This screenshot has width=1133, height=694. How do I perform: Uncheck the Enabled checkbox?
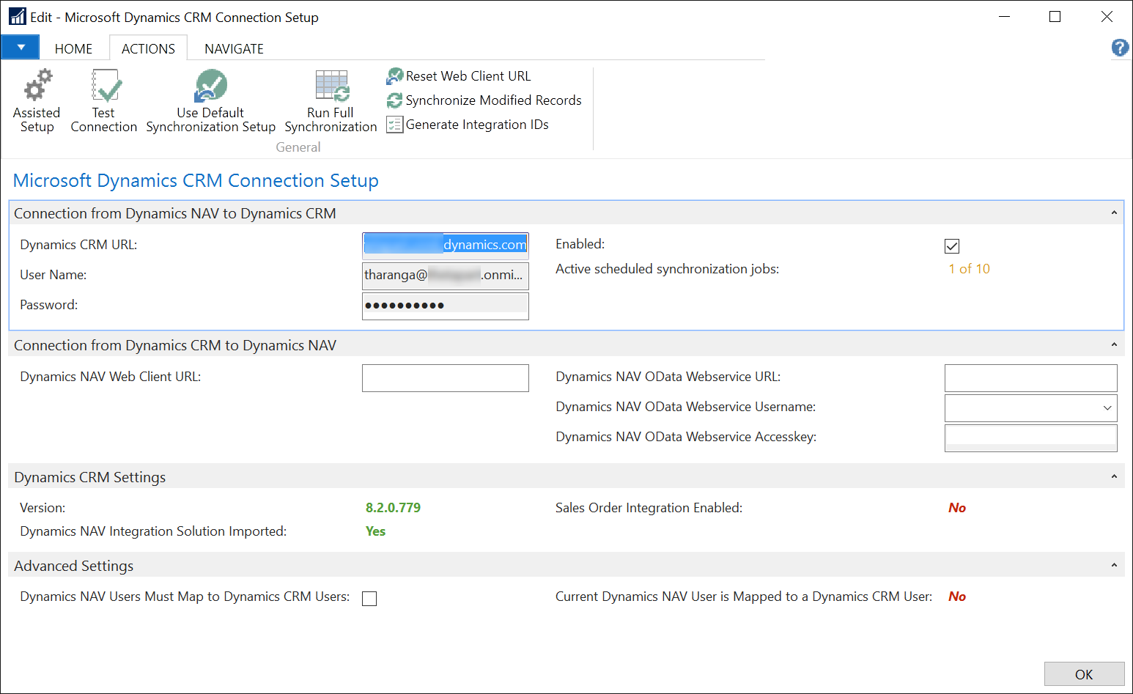pyautogui.click(x=952, y=246)
